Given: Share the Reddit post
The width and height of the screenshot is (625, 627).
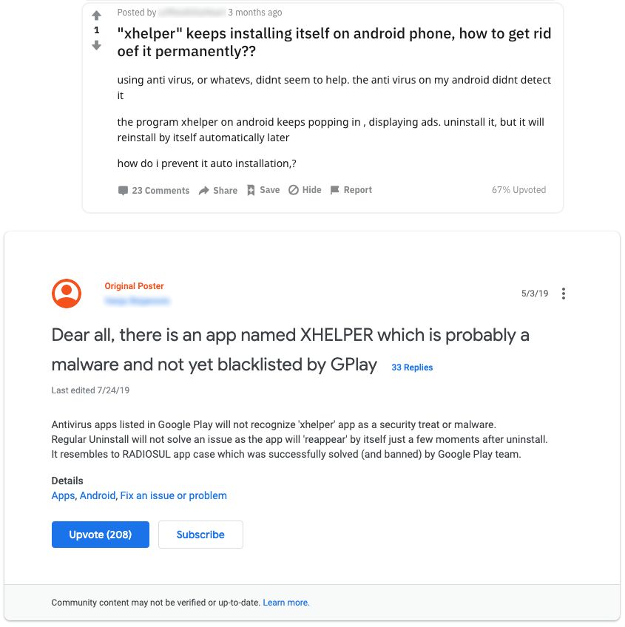Looking at the screenshot, I should pos(218,190).
